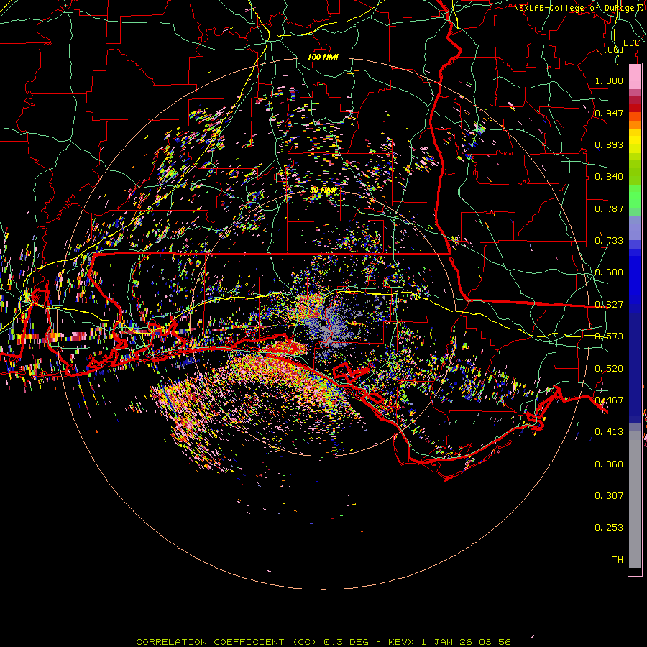Image resolution: width=647 pixels, height=647 pixels.
Task: Click the 1.000 legend value
Action: pos(609,81)
